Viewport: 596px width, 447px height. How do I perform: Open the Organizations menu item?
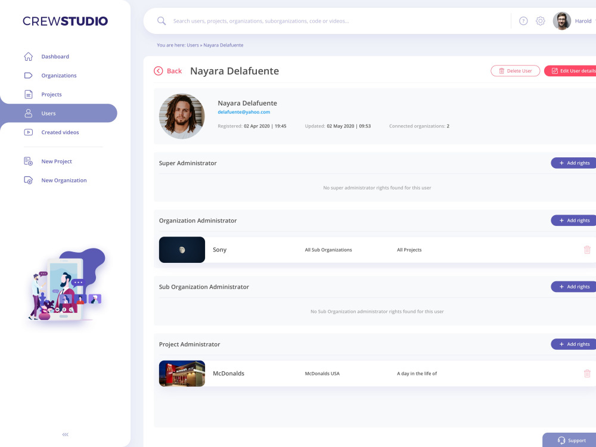pos(59,76)
